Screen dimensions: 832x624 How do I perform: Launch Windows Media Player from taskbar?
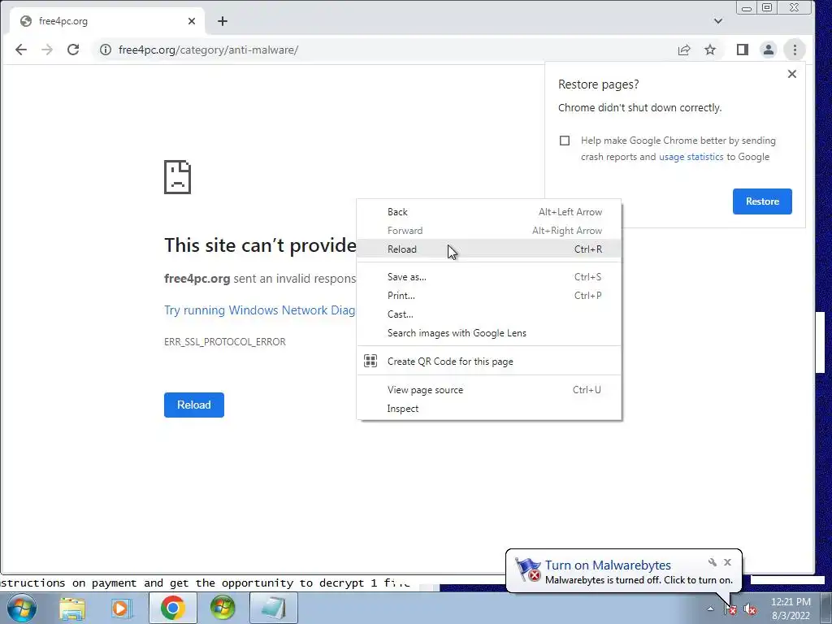coord(122,608)
